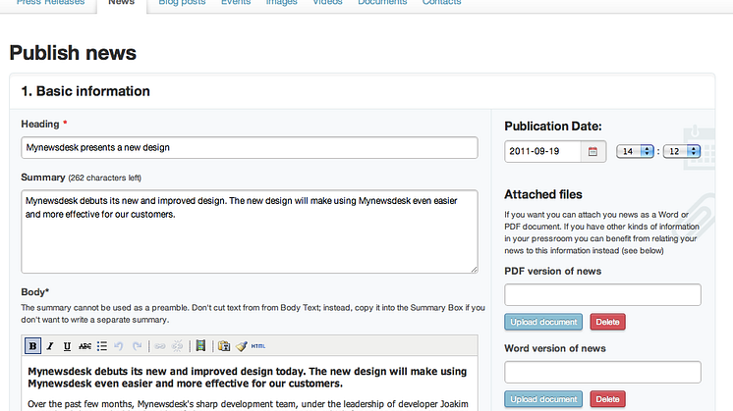Open the hour dropdown showing 14
The width and height of the screenshot is (733, 411).
point(635,151)
